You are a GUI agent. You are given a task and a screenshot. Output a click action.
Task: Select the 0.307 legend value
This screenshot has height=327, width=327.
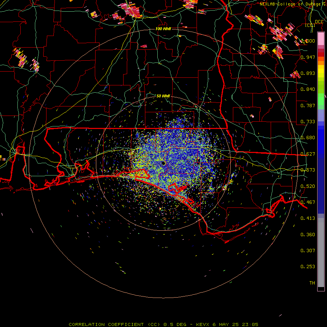coord(308,251)
